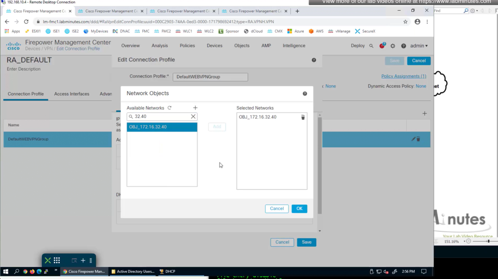Open the Devices menu

(214, 46)
